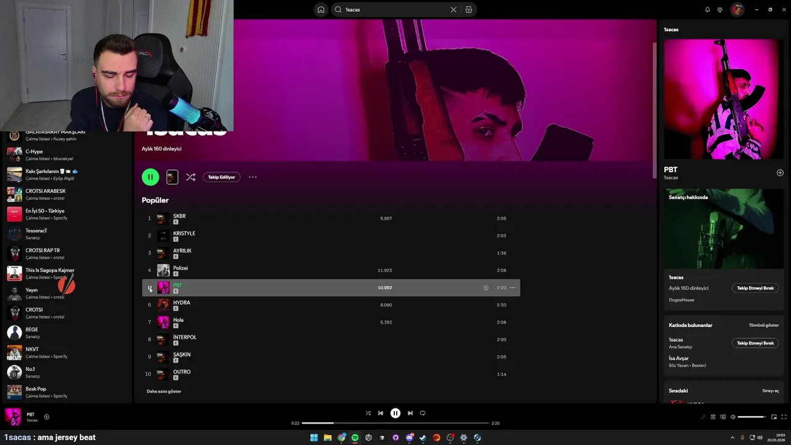Open CROTSI RAP TR playlist
This screenshot has height=445, width=791.
[68, 253]
